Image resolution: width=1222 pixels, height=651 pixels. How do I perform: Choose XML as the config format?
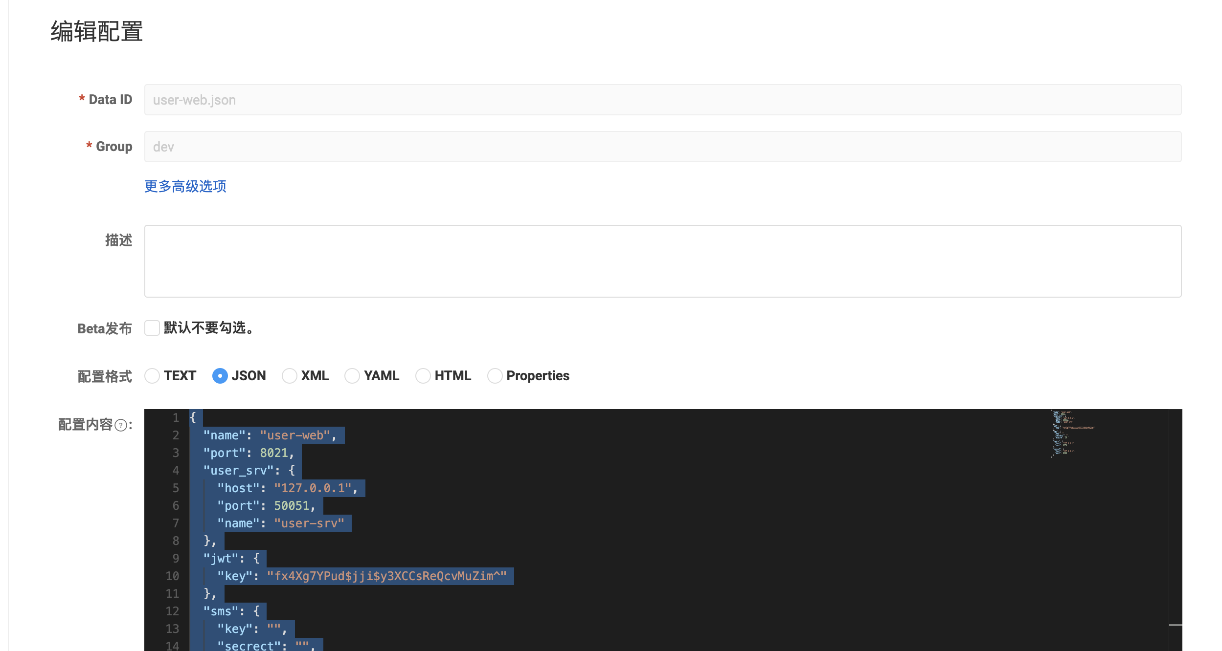(x=290, y=376)
